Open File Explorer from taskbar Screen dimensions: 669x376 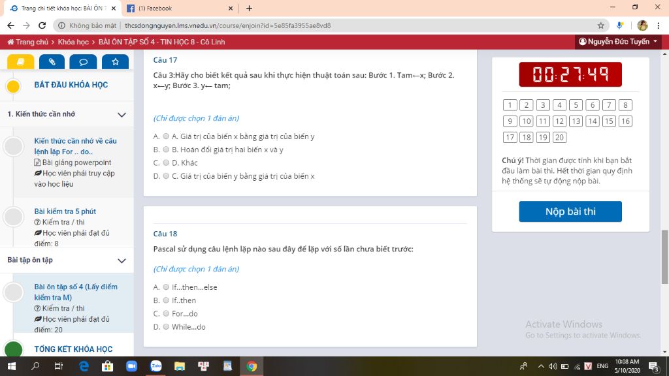[x=180, y=366]
